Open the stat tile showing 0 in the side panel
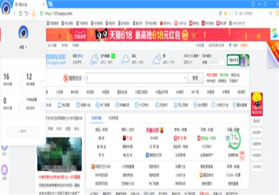This screenshot has height=195, width=279. pos(12,104)
